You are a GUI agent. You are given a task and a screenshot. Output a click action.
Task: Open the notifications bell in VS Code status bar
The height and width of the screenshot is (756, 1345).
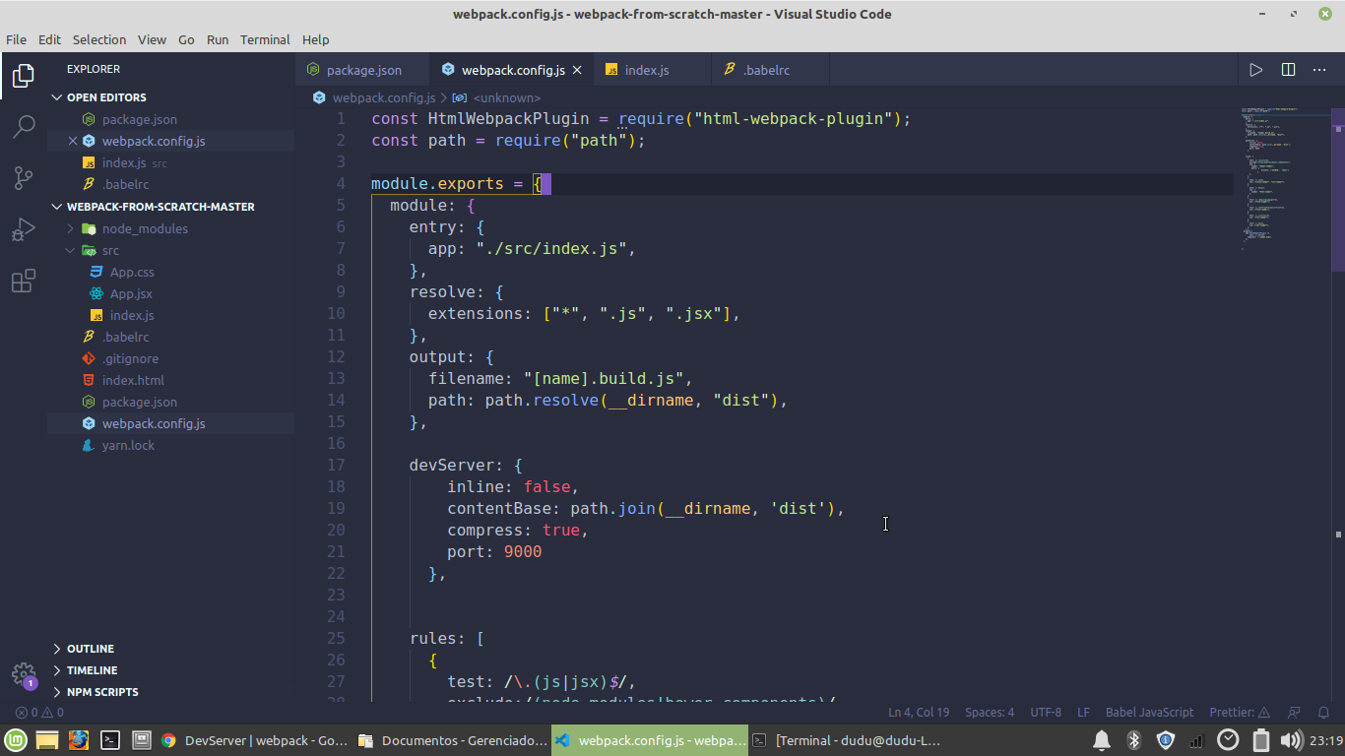(x=1324, y=713)
